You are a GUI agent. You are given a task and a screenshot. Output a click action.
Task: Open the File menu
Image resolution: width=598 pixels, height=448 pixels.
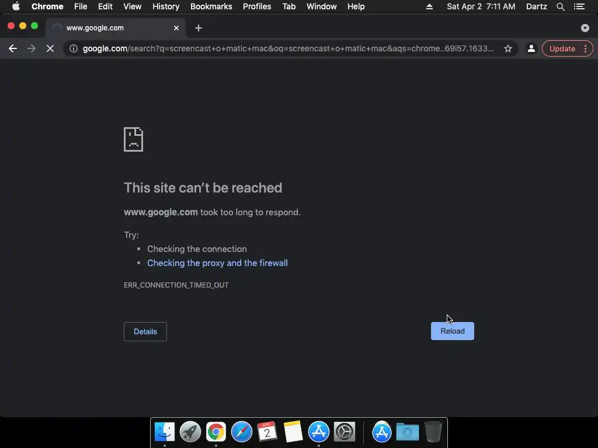(x=81, y=6)
